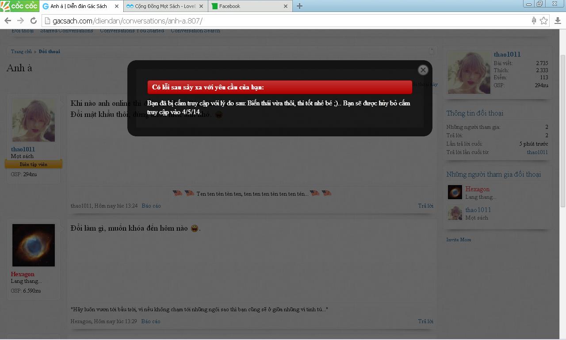This screenshot has width=566, height=340.
Task: Click the laughing smiley in Hexagon's message
Action: [195, 228]
